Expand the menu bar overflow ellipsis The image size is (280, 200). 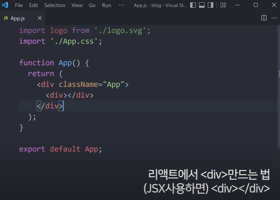point(121,5)
